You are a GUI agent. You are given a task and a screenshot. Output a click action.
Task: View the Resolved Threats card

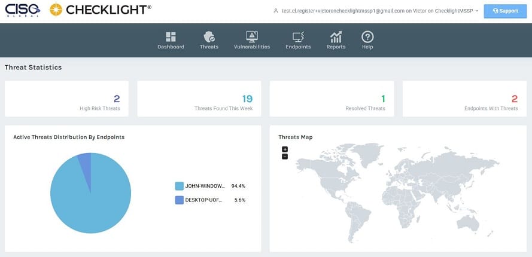(331, 99)
